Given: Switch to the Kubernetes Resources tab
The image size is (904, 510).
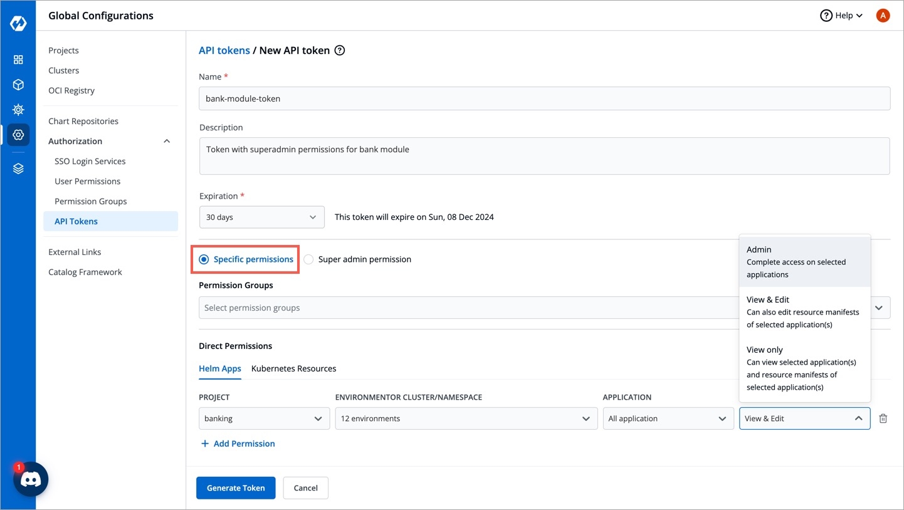Looking at the screenshot, I should click(293, 368).
